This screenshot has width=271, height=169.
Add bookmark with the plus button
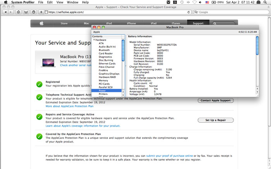tap(41, 12)
